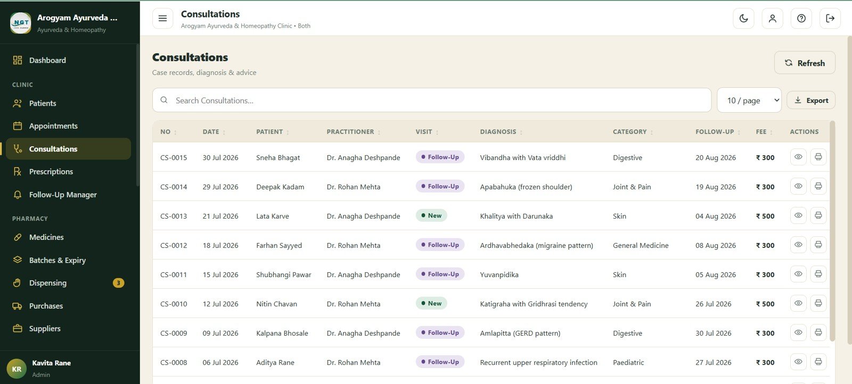
Task: Click the Paediatric category cell
Action: (x=628, y=362)
